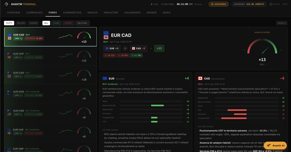The image size is (291, 152).
Task: Click the 06:11:09 clock display
Action: click(182, 4)
